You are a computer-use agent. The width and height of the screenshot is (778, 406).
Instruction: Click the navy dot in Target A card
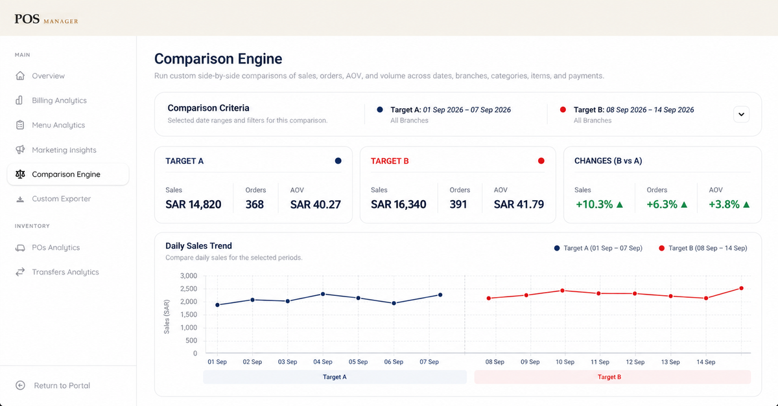pos(338,161)
